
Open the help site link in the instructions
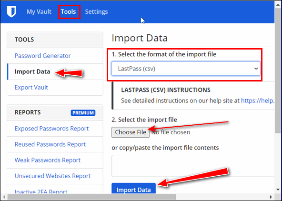(x=258, y=100)
